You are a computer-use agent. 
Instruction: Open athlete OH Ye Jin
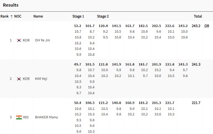point(42,40)
